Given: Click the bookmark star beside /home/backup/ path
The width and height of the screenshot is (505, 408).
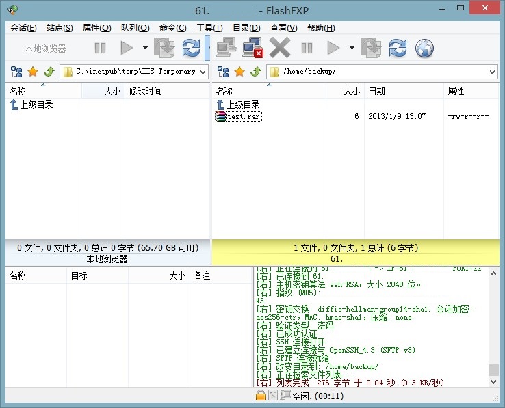Looking at the screenshot, I should tap(239, 72).
